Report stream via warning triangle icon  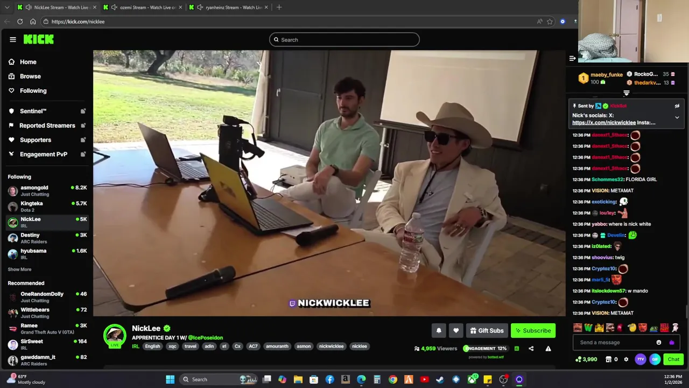548,349
